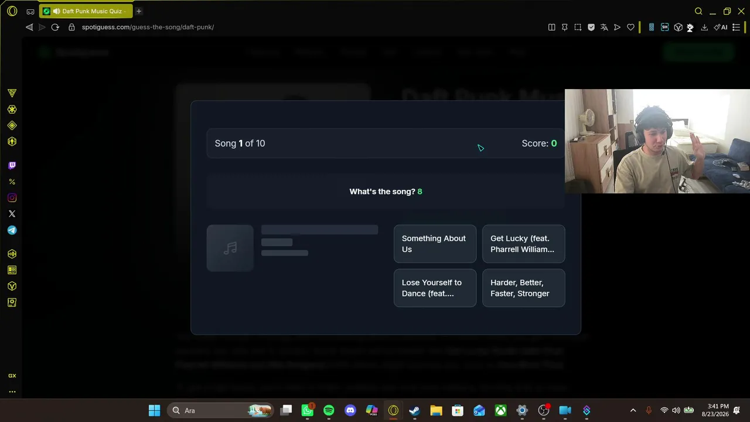Open the cube extensions icon in the toolbar

pos(678,27)
